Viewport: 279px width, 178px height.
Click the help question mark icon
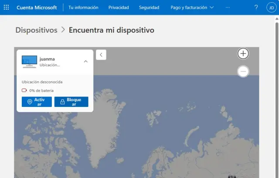pos(256,7)
